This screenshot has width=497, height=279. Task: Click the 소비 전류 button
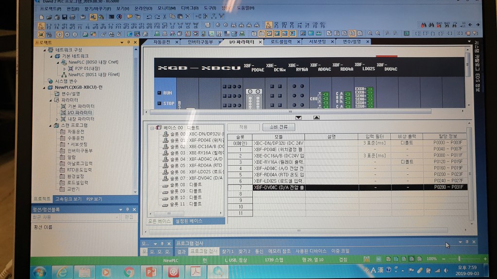pos(275,127)
